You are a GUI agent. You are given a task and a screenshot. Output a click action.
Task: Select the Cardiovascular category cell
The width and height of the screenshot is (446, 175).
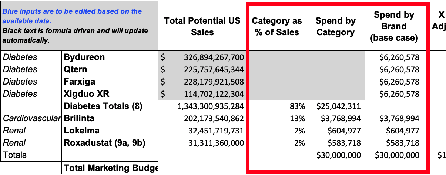point(31,118)
